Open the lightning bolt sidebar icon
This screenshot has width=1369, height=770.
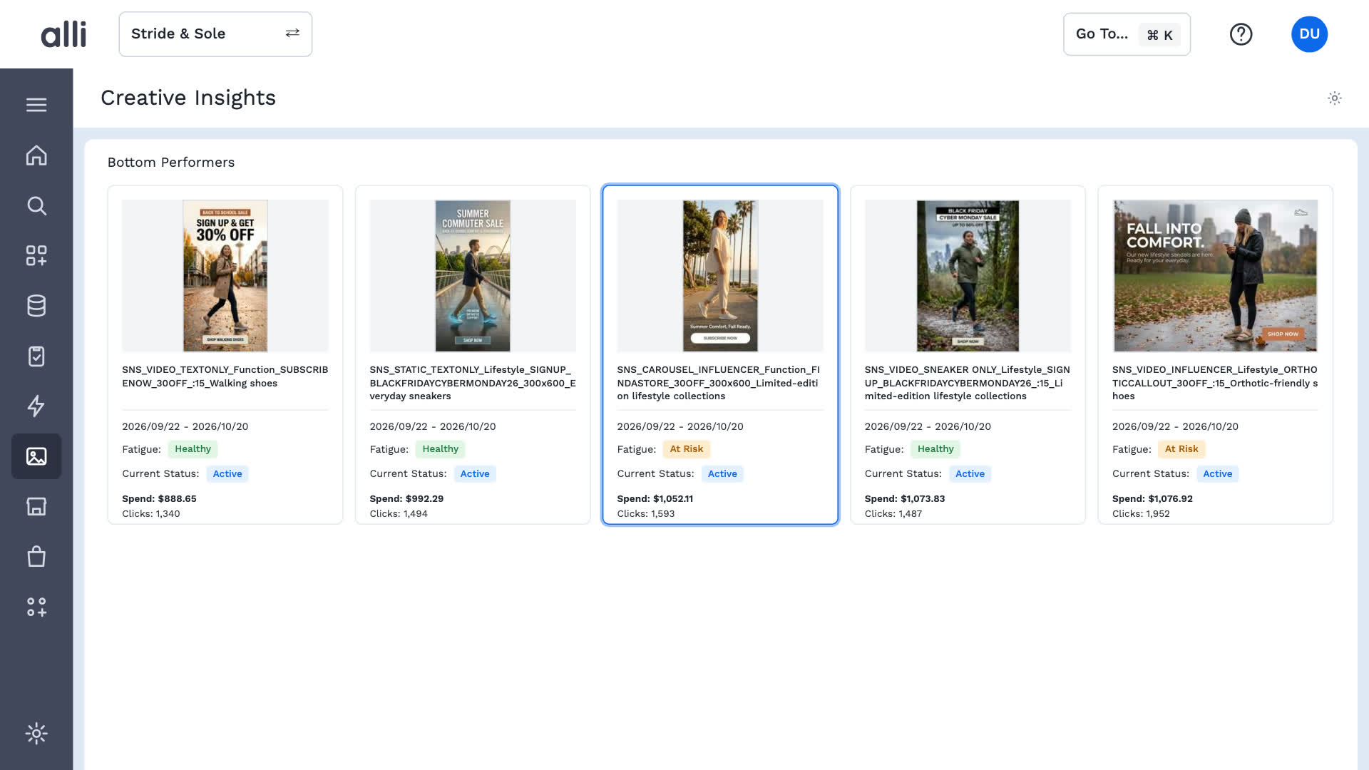coord(36,406)
